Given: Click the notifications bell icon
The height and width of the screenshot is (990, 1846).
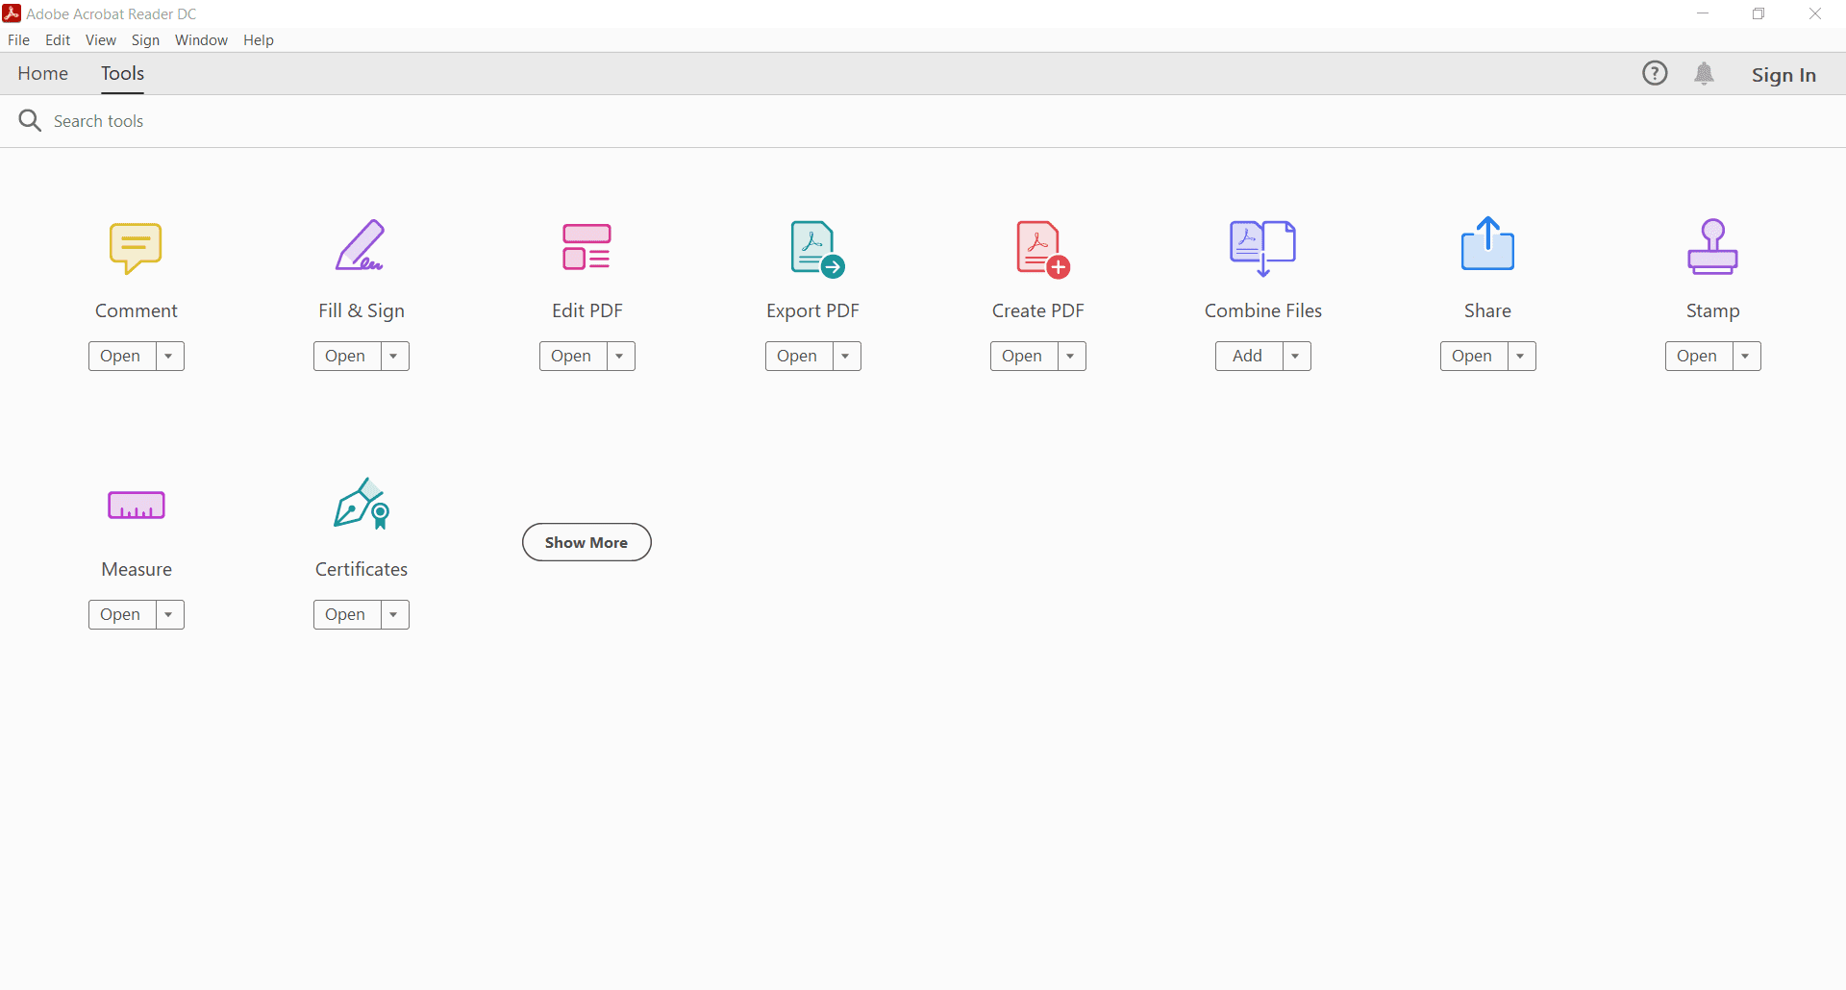Looking at the screenshot, I should pyautogui.click(x=1704, y=74).
